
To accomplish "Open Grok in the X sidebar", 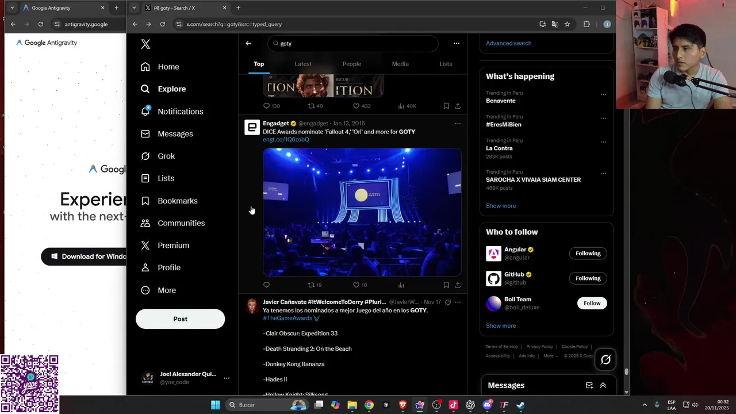I will click(x=158, y=156).
